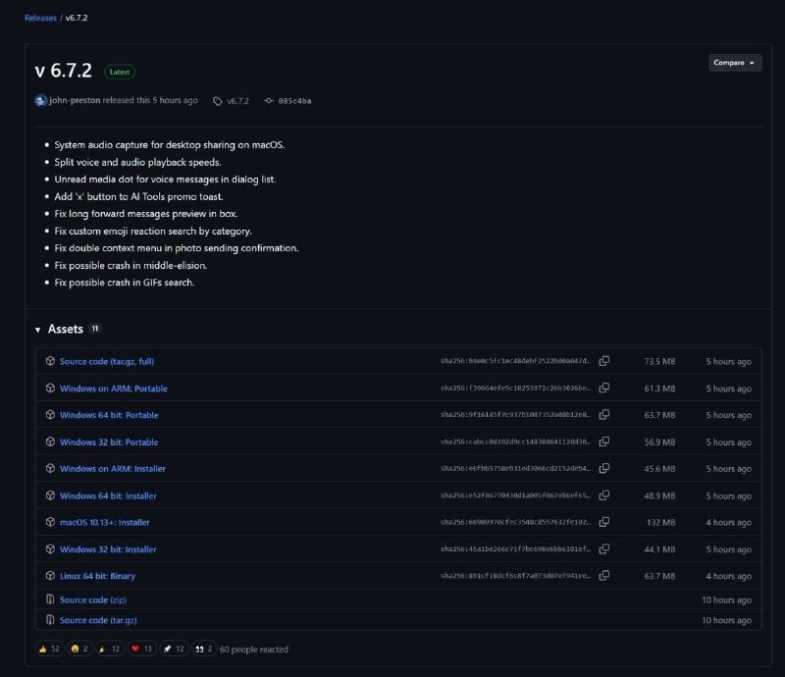Copy SHA256 hash for macOS 10.13+: Installer
This screenshot has height=677, width=785.
pos(604,522)
